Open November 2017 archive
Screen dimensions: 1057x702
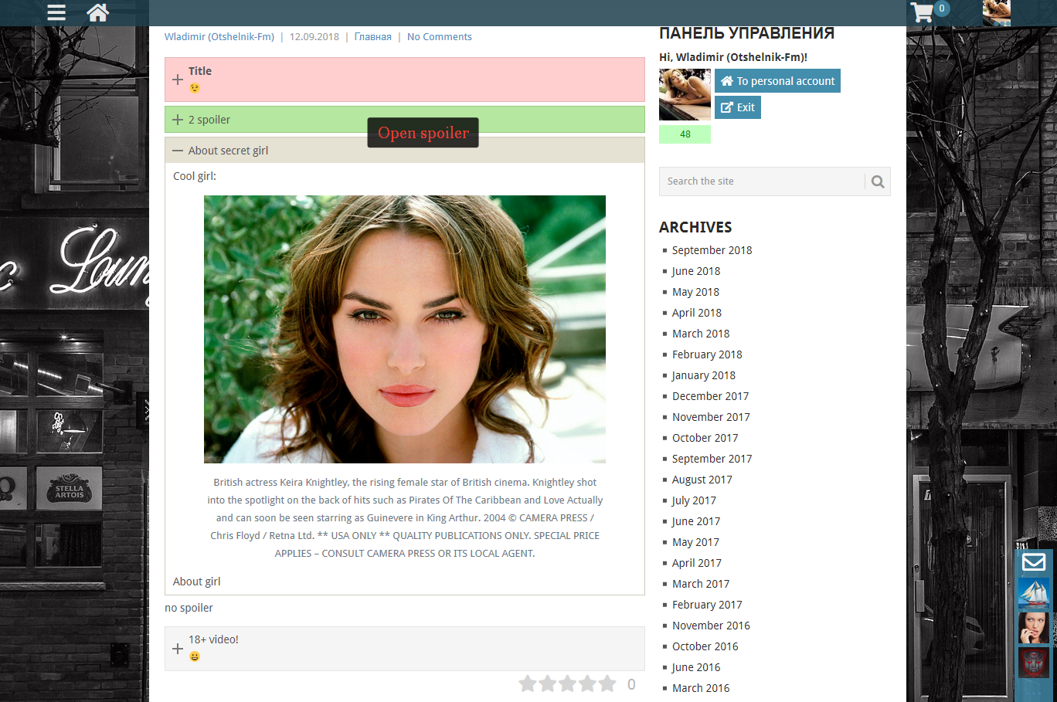coord(711,417)
